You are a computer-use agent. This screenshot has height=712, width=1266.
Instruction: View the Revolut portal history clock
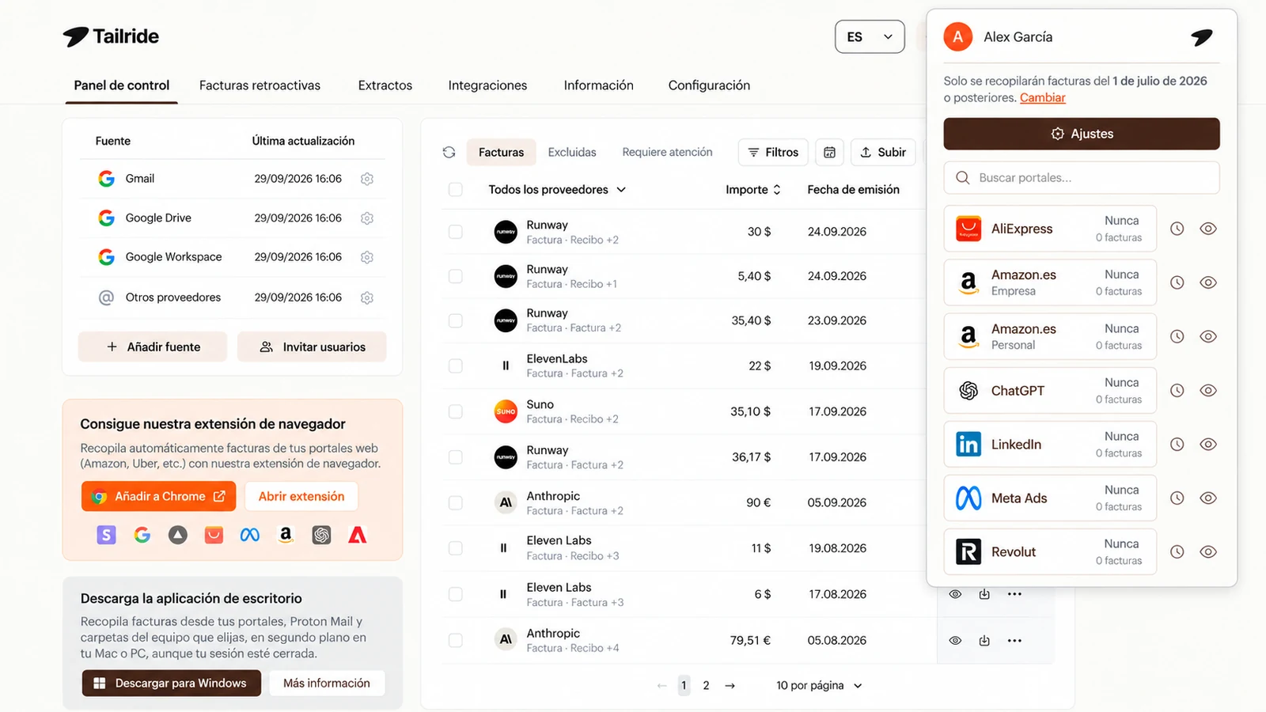(1177, 551)
